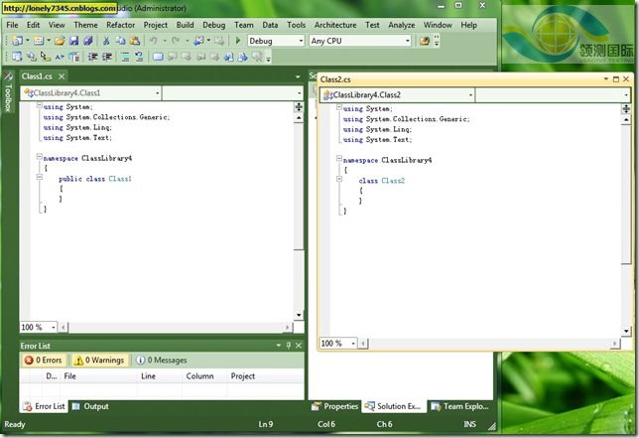Open the Refactor menu
This screenshot has height=438, width=639.
point(120,25)
